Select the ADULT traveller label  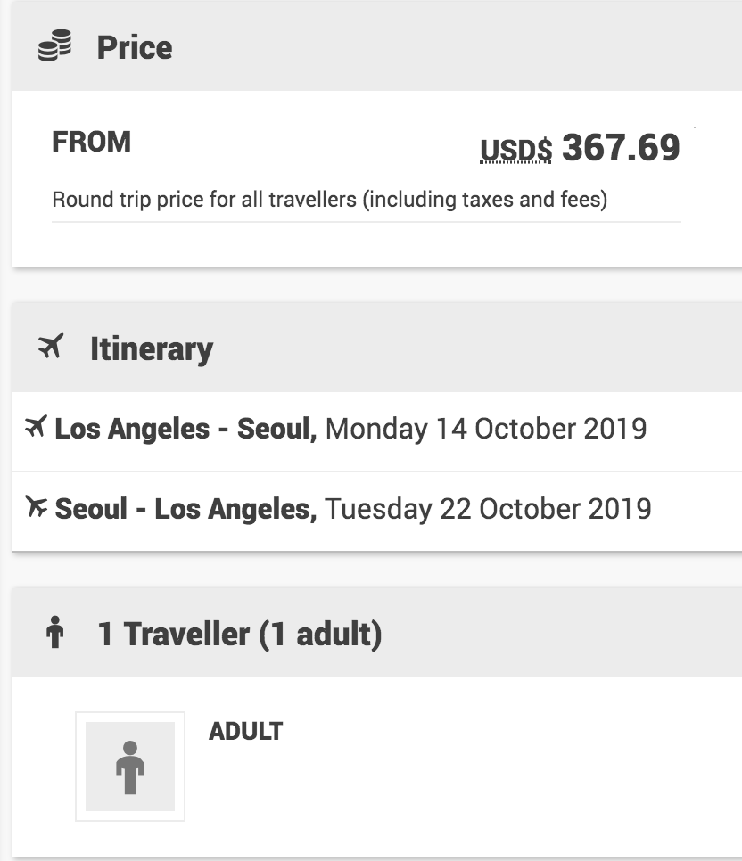[245, 731]
